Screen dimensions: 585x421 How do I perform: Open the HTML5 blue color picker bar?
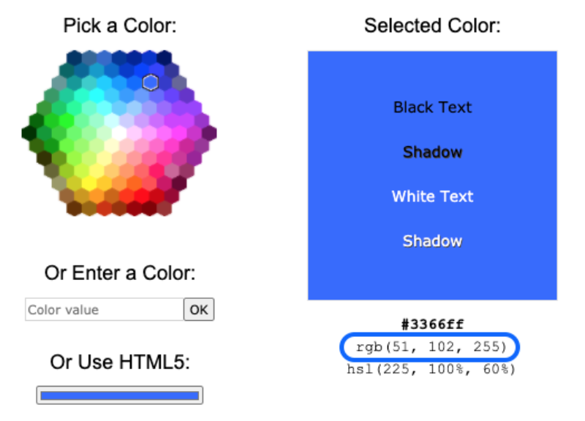(120, 395)
